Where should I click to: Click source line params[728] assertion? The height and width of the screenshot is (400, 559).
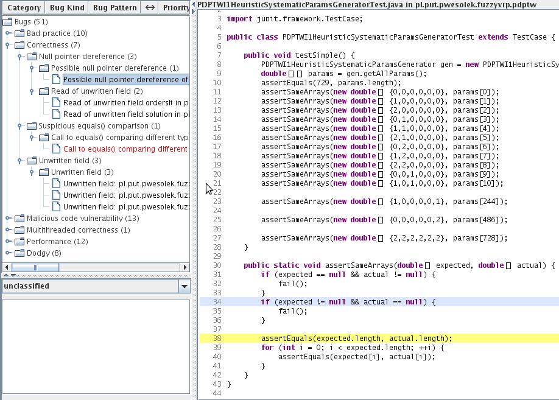pyautogui.click(x=384, y=238)
